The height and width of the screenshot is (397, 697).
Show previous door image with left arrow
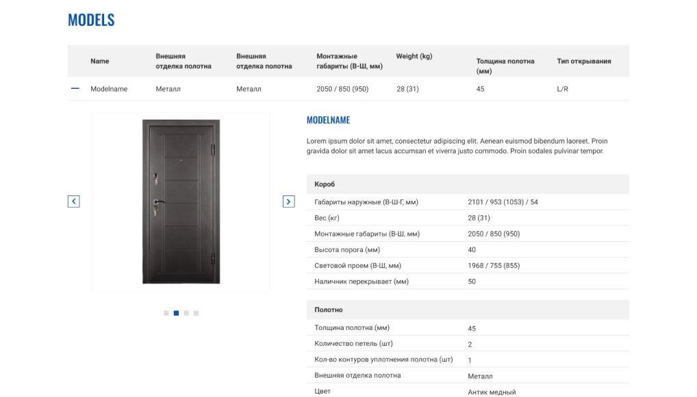tap(74, 202)
